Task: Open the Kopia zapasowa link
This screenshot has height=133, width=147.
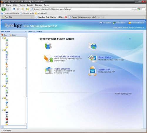Action: (x=62, y=69)
